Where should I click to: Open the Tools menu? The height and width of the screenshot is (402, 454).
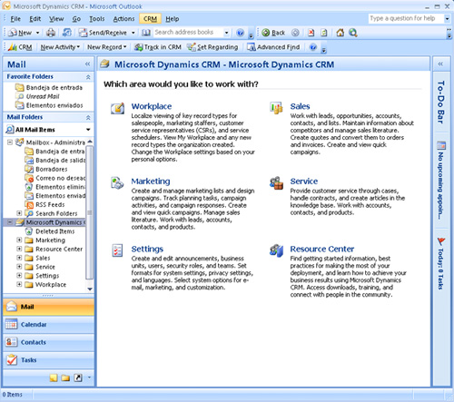(x=97, y=19)
